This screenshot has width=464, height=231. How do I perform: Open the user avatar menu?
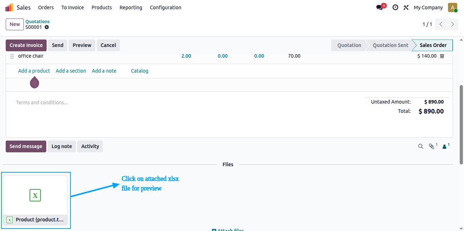(x=453, y=7)
